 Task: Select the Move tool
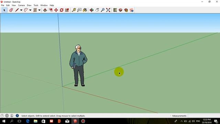[56, 10]
